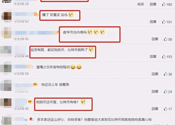Open avatar of the 懂了 反着买 commenter

(7, 16)
